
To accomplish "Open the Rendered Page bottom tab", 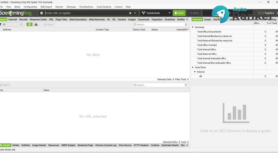I will [x=85, y=145].
